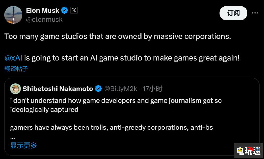The width and height of the screenshot is (264, 159).
Task: Expand quoted post with 显示更多
Action: [x=23, y=145]
